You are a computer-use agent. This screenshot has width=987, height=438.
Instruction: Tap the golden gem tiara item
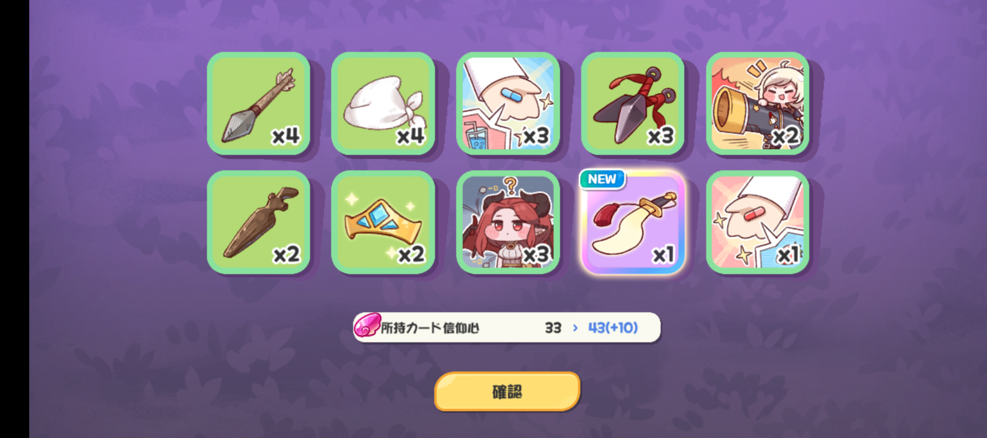coord(384,222)
